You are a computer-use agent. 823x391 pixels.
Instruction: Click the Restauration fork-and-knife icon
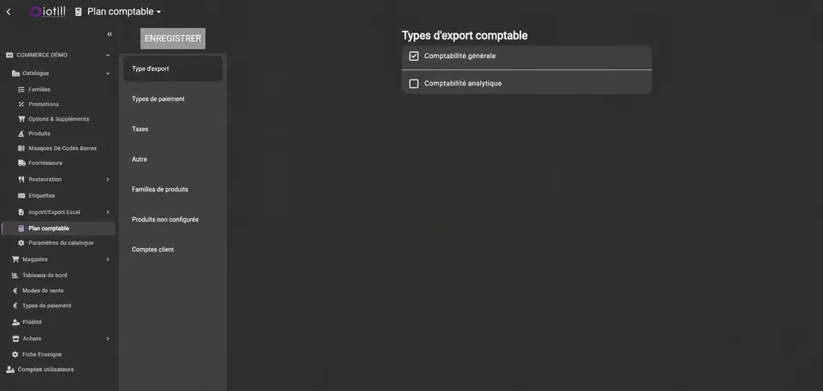(x=21, y=180)
